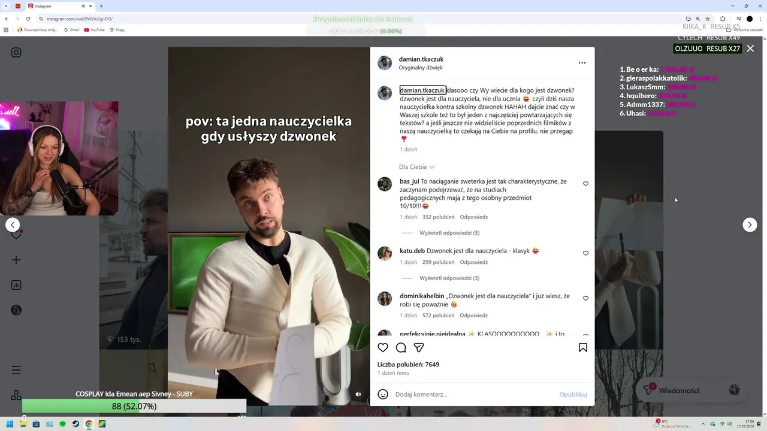Open more options three-dot menu

[582, 63]
